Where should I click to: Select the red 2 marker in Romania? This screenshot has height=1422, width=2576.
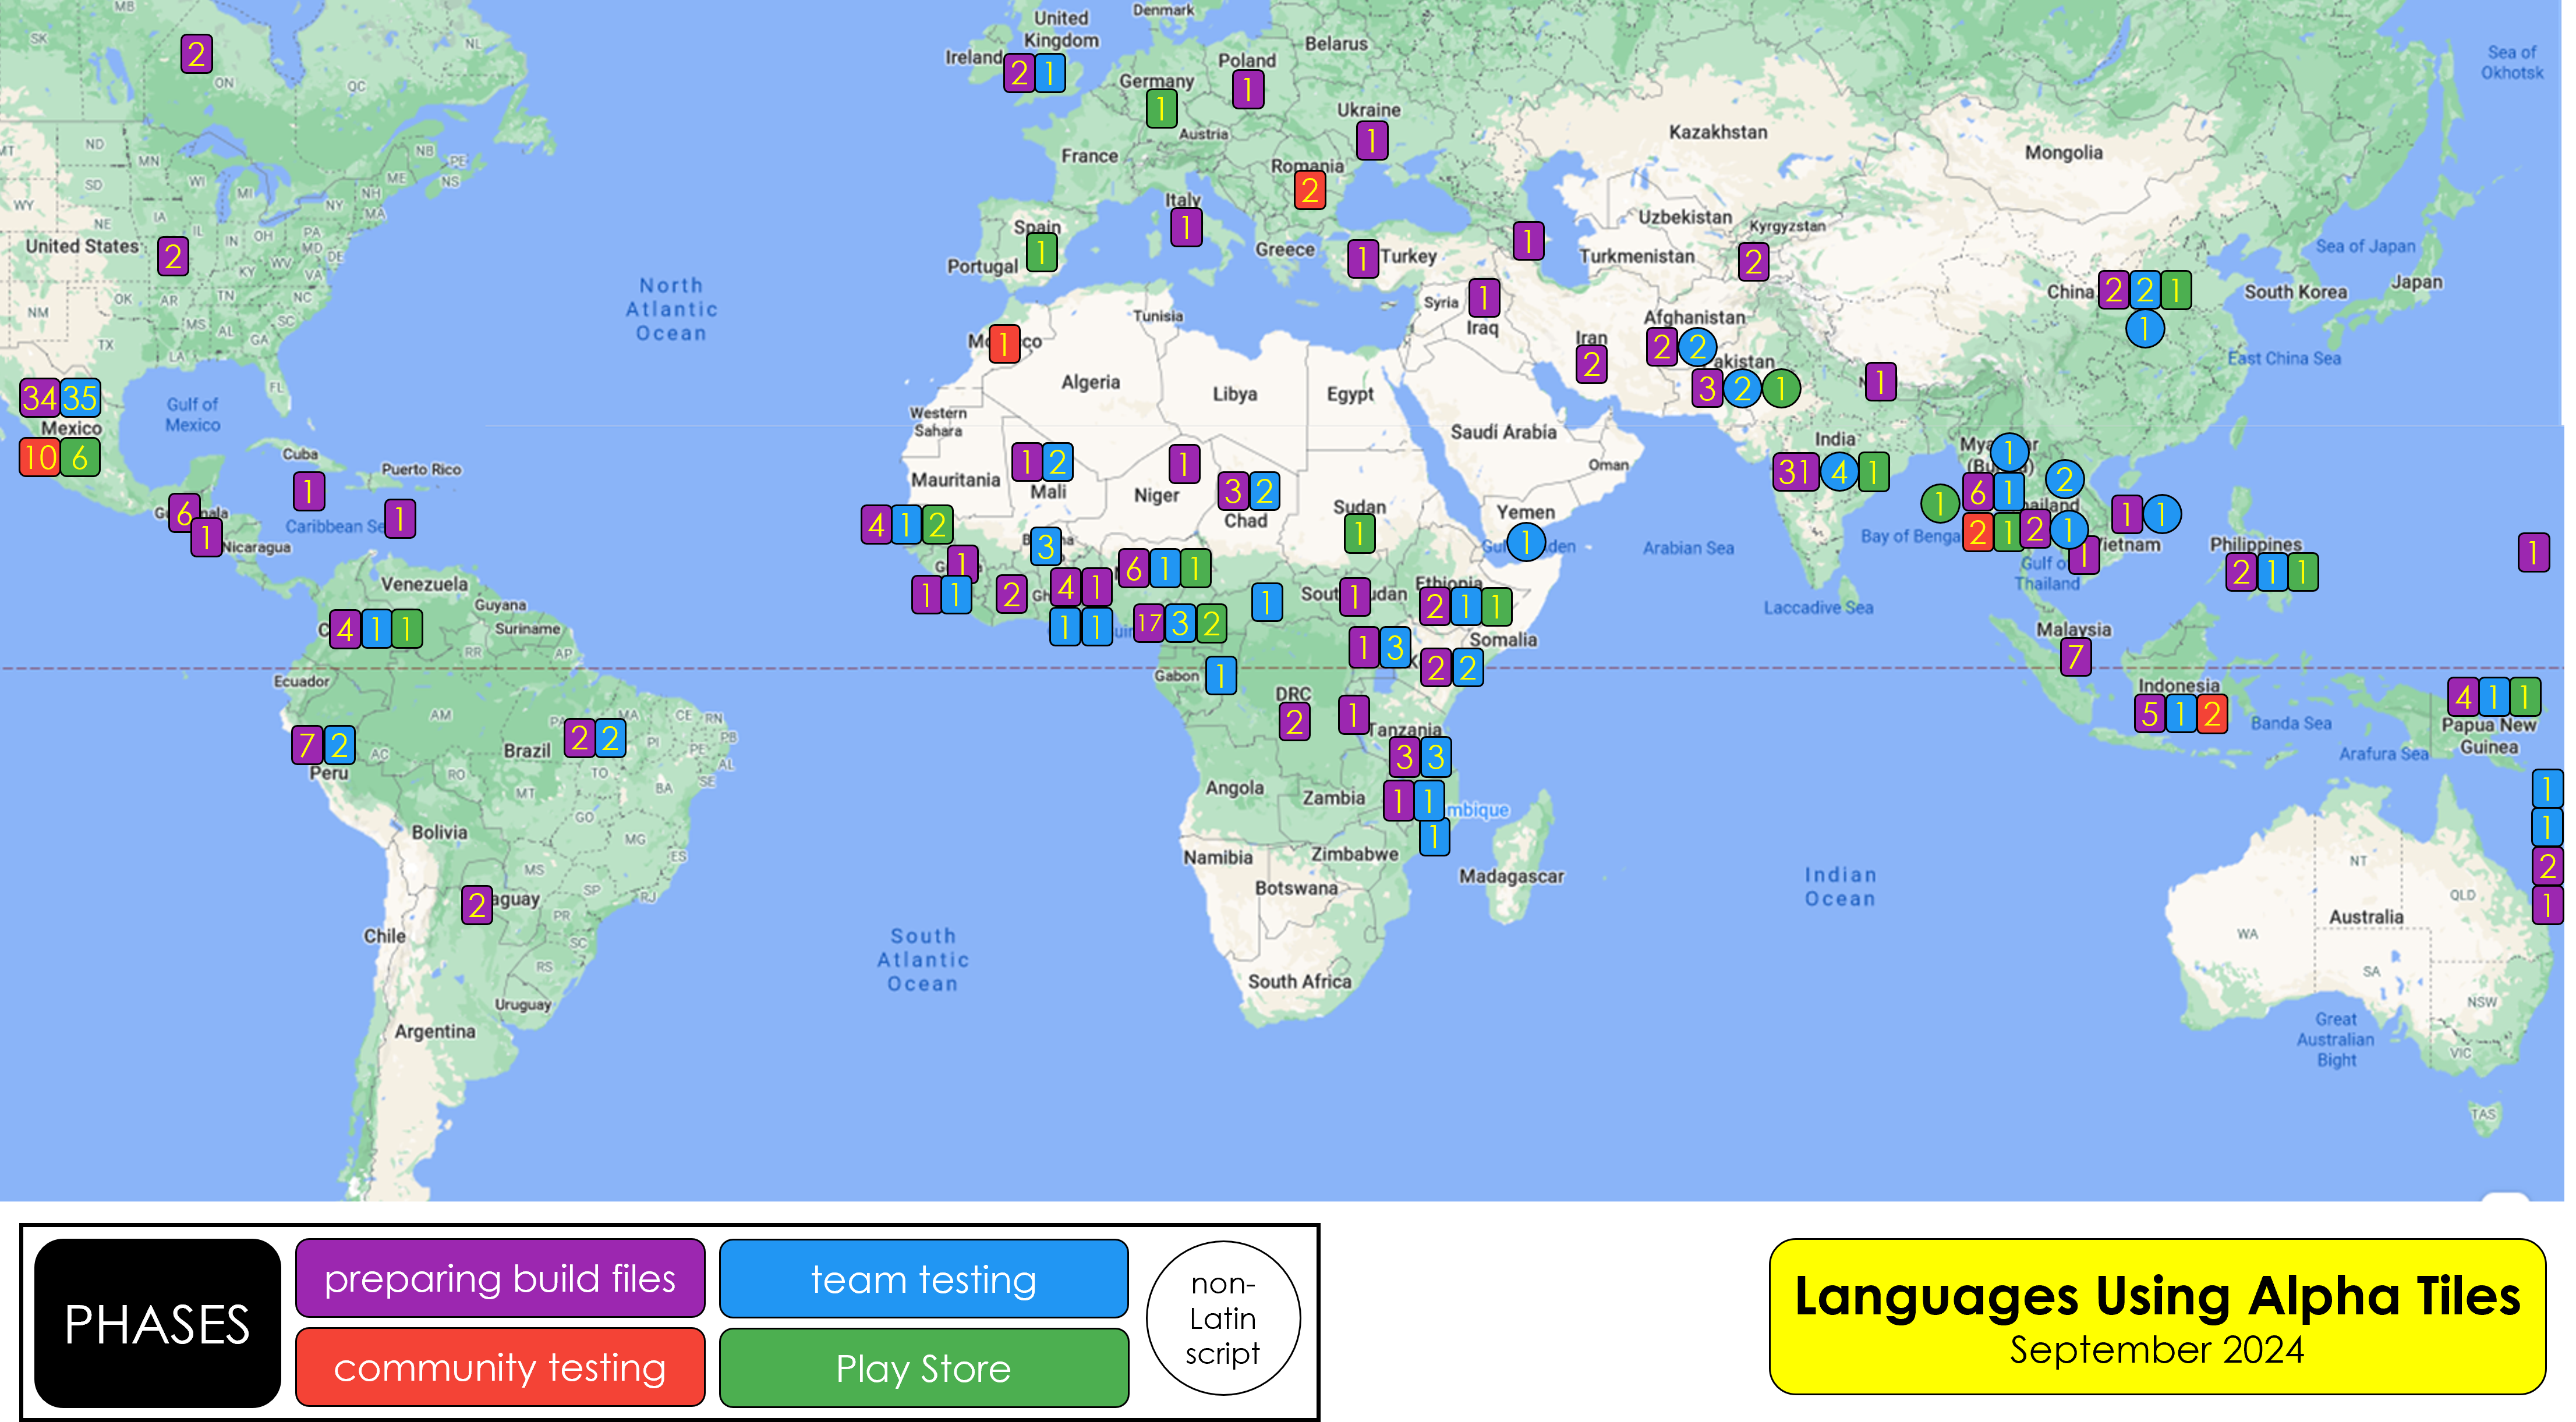[x=1309, y=190]
